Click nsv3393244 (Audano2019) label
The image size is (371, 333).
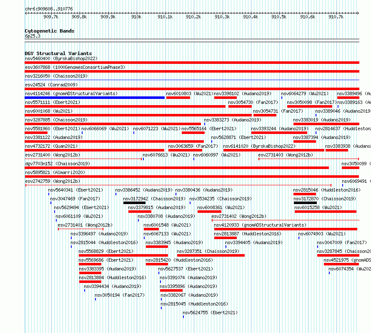(x=280, y=129)
